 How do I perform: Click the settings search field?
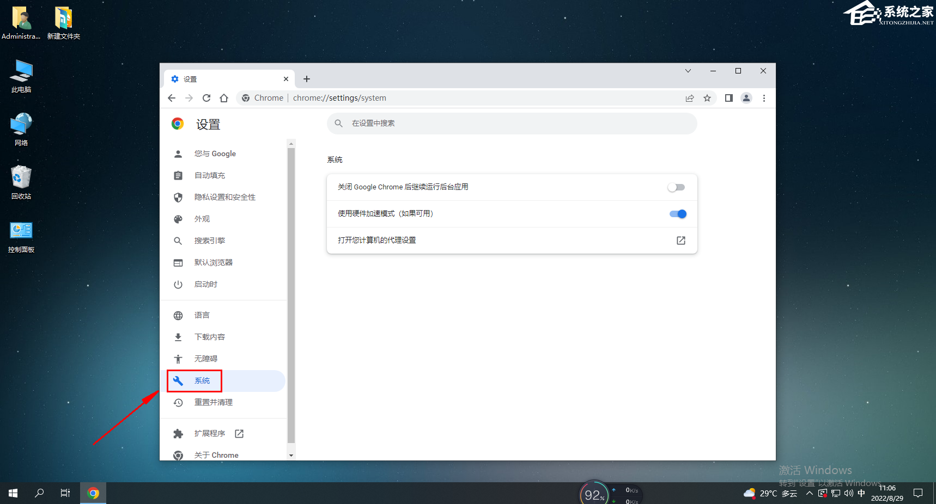pyautogui.click(x=512, y=124)
